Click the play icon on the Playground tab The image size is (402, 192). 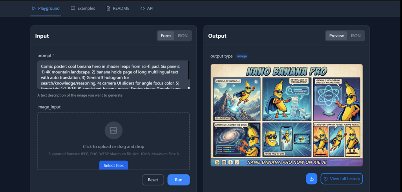34,8
